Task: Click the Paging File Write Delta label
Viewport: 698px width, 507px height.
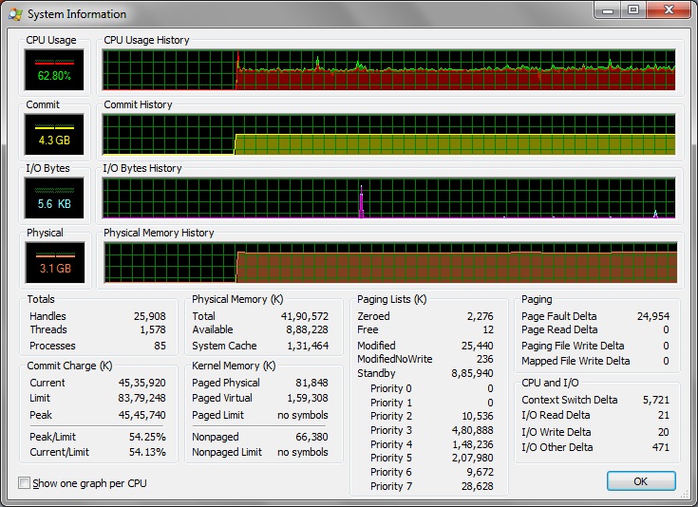Action: 573,346
